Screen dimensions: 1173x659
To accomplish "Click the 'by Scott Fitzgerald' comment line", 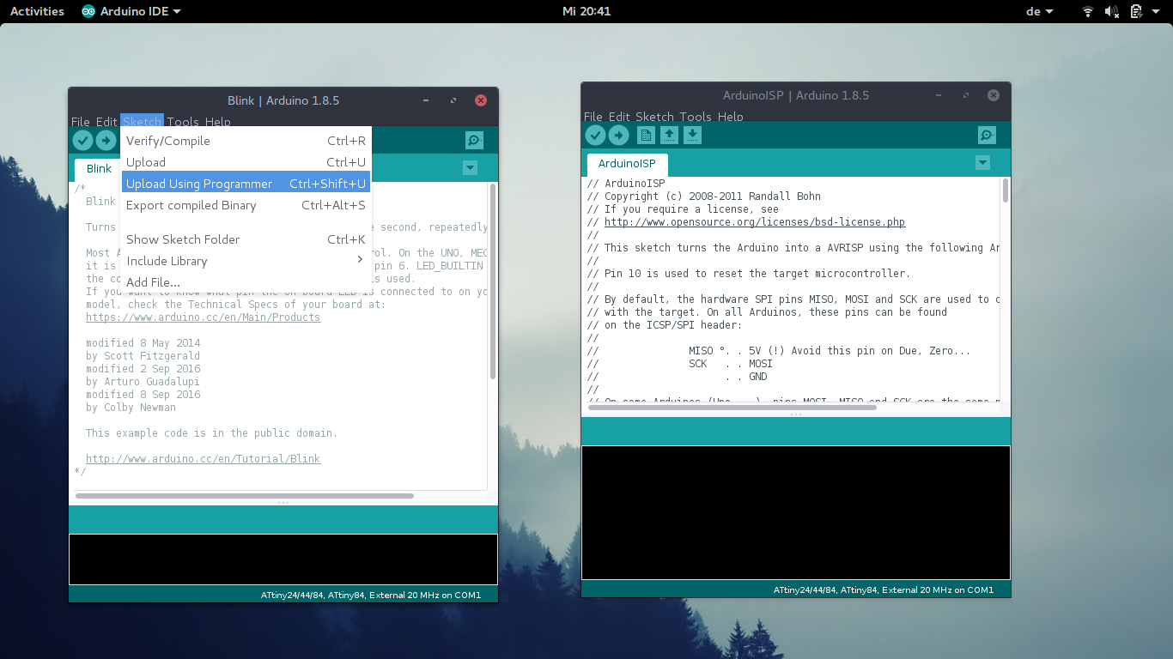I will click(x=143, y=356).
